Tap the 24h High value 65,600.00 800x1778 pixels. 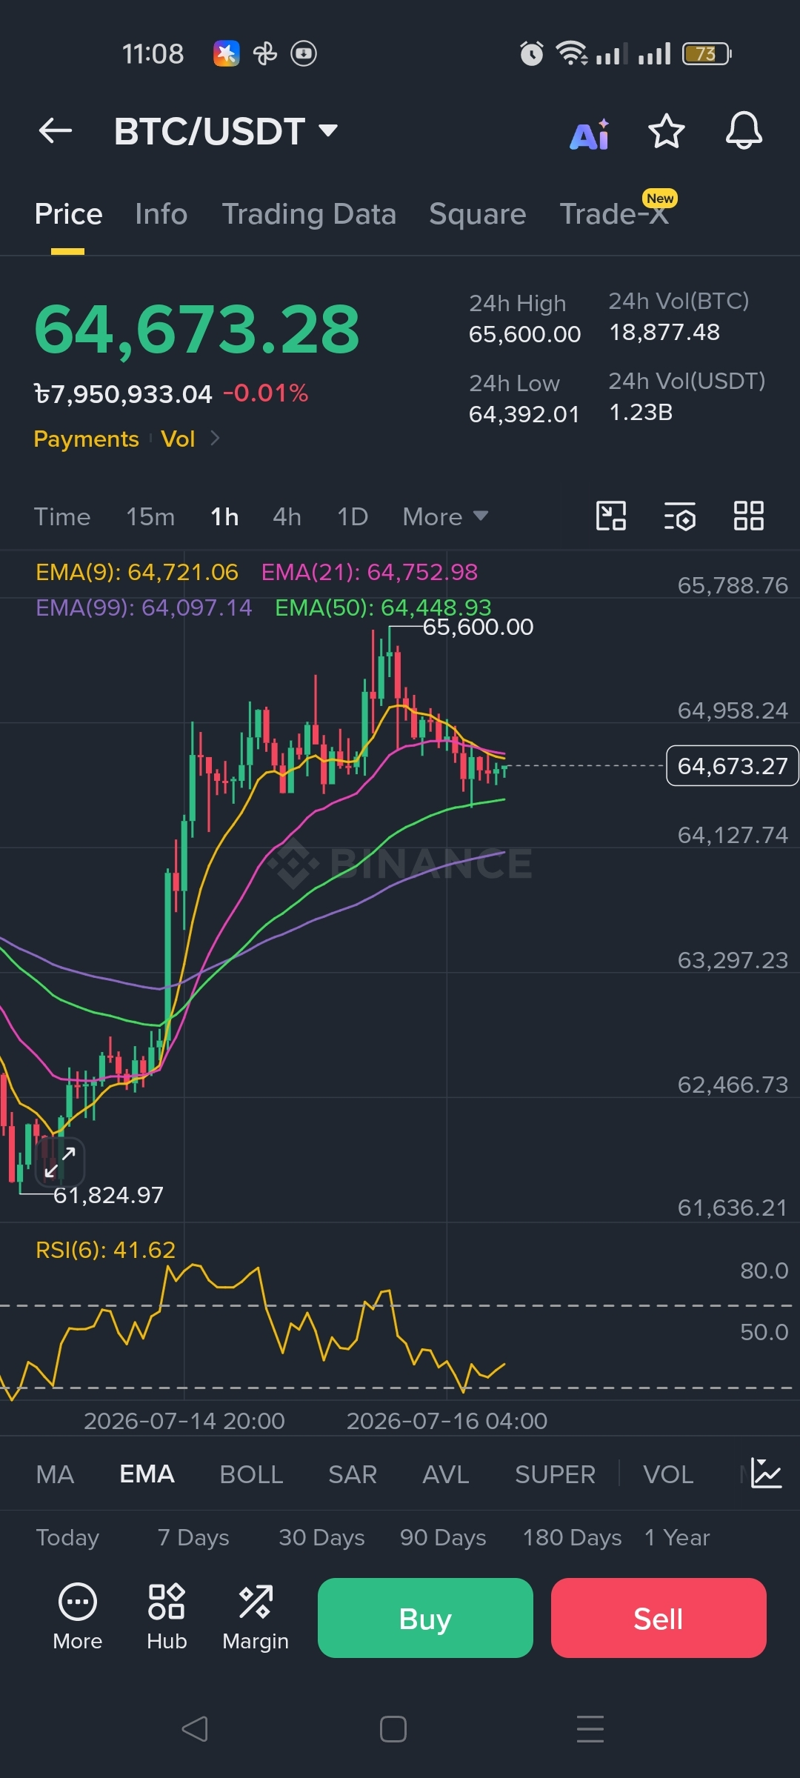click(524, 334)
